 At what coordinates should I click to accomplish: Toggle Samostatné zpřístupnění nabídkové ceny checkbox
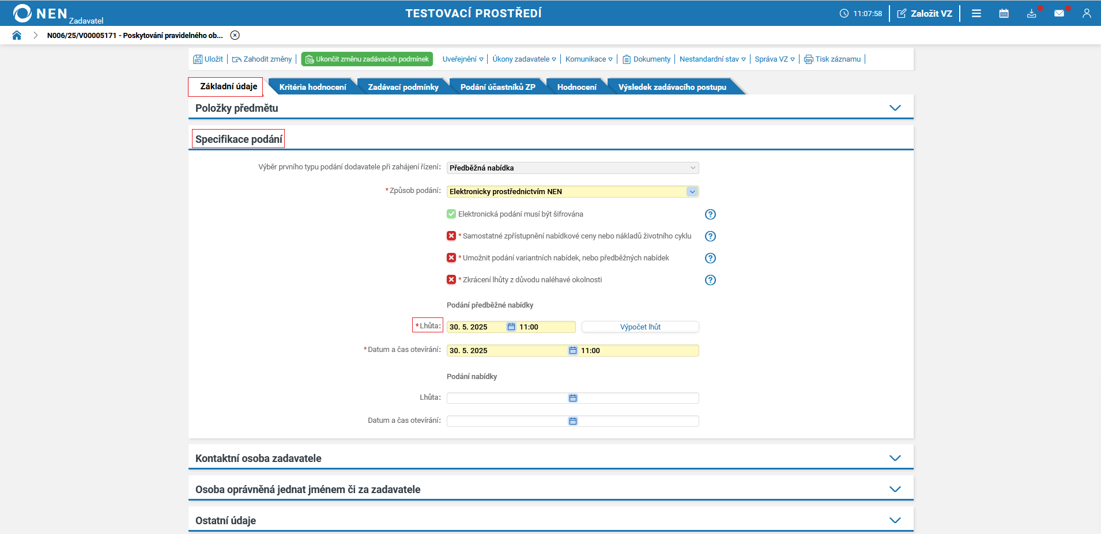tap(451, 236)
